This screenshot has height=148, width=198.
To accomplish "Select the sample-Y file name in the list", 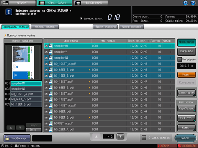I will [61, 52].
